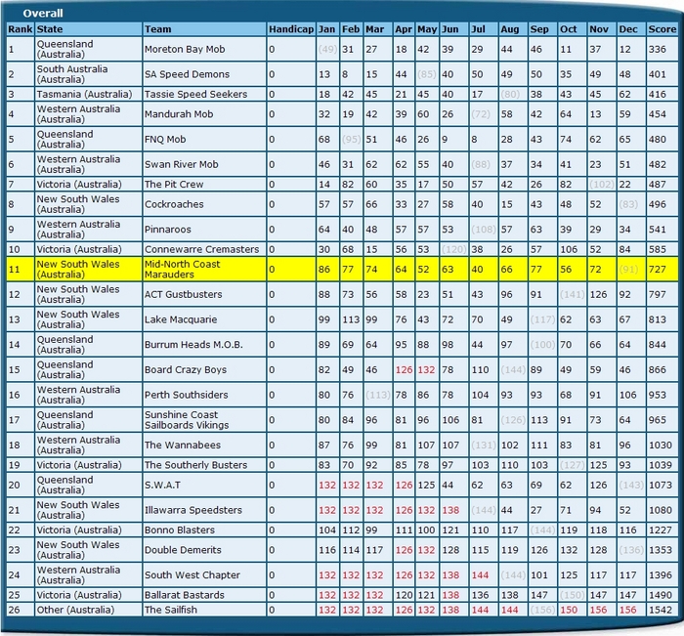The width and height of the screenshot is (684, 636).
Task: Click the Handicap column header
Action: 291,29
